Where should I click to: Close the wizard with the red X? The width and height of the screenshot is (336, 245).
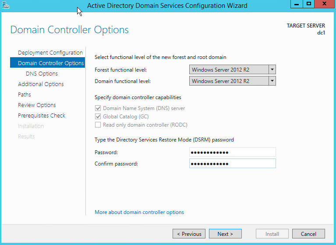point(324,4)
